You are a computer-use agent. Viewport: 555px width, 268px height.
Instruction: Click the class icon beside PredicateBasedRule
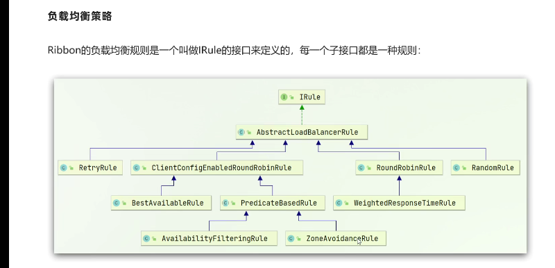[225, 203]
